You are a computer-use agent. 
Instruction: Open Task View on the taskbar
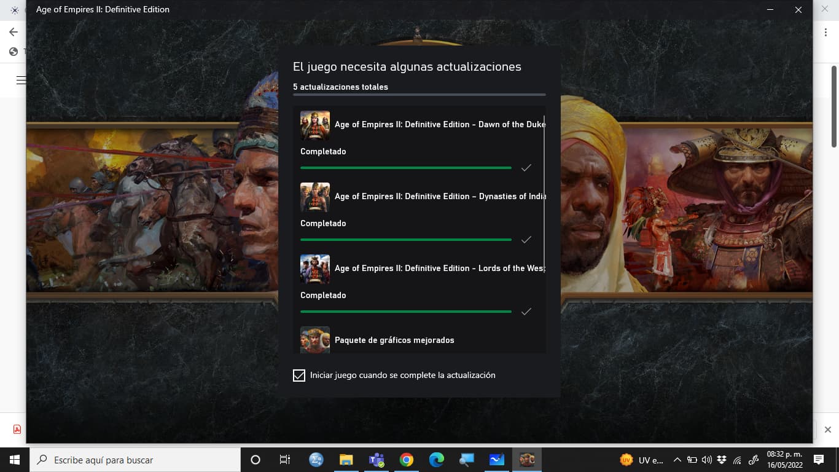coord(285,460)
